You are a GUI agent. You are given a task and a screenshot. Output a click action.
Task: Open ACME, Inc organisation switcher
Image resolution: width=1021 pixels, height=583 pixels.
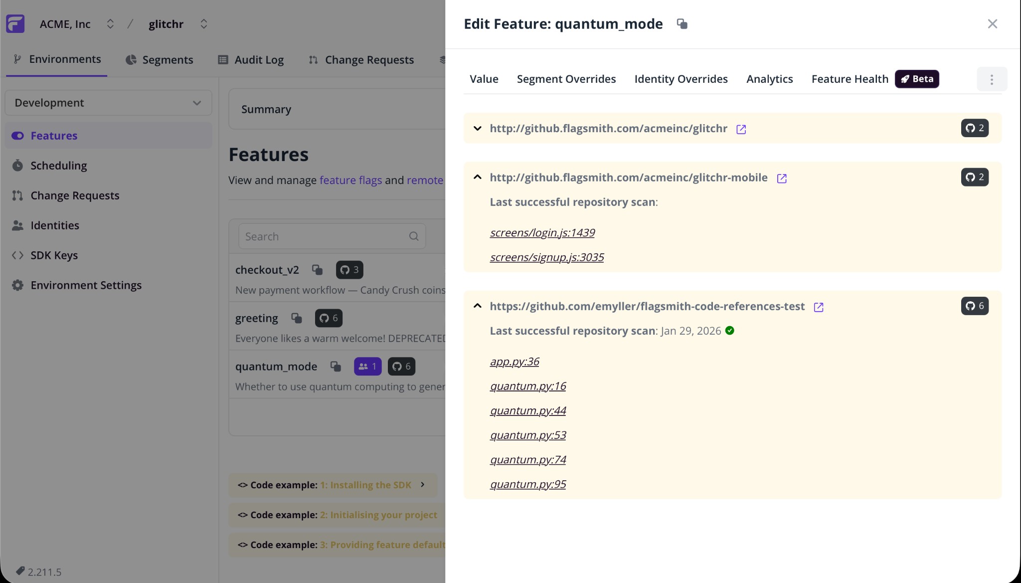(x=110, y=24)
